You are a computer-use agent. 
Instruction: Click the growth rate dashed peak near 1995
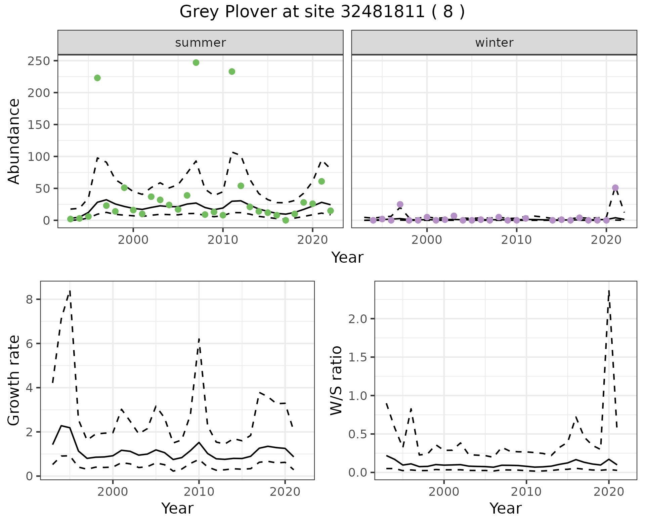tap(70, 292)
